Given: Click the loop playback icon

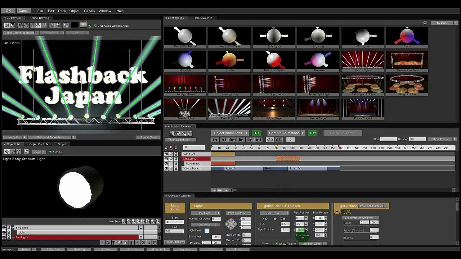Looking at the screenshot, I should point(270,140).
